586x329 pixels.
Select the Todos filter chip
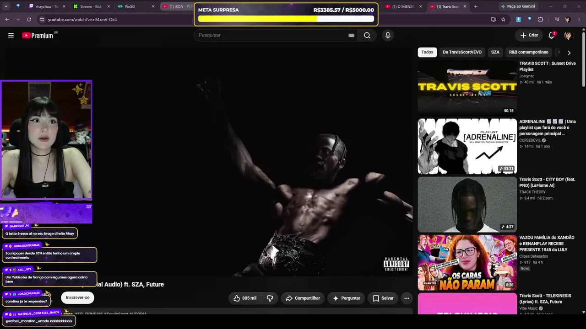427,52
